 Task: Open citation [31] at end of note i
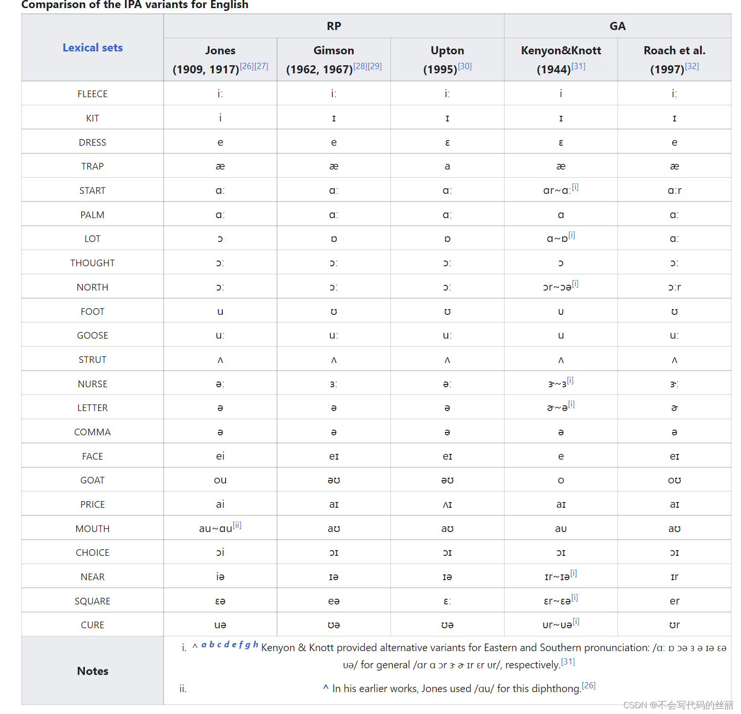568,662
